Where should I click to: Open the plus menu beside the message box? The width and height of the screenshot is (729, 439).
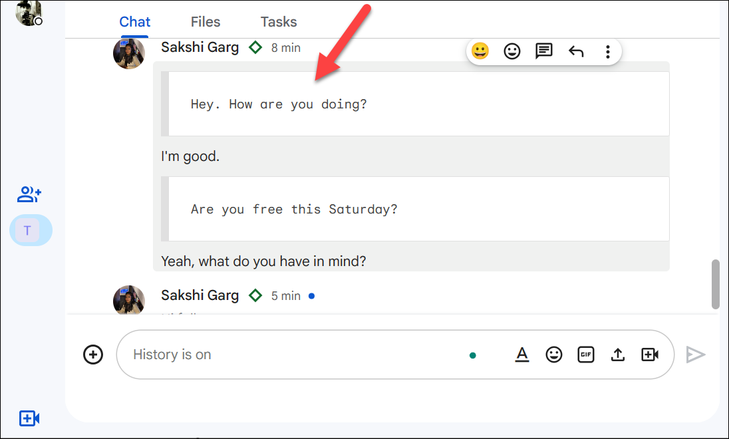tap(93, 355)
